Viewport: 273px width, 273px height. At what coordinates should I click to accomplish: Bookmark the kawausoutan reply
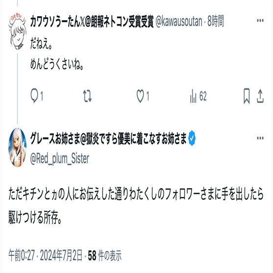(247, 96)
